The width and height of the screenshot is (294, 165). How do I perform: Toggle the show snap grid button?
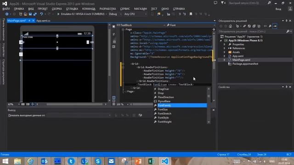point(23,104)
